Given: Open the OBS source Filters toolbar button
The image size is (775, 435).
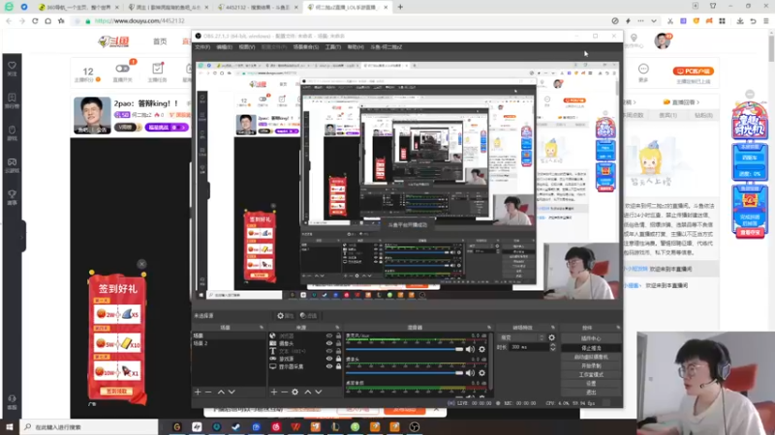Looking at the screenshot, I should click(308, 316).
